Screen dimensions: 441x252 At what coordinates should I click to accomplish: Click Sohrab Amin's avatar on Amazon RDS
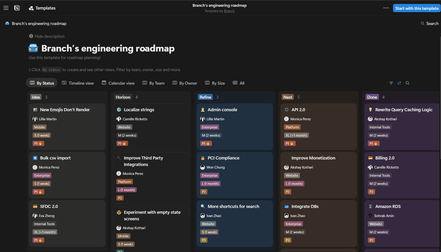point(370,216)
